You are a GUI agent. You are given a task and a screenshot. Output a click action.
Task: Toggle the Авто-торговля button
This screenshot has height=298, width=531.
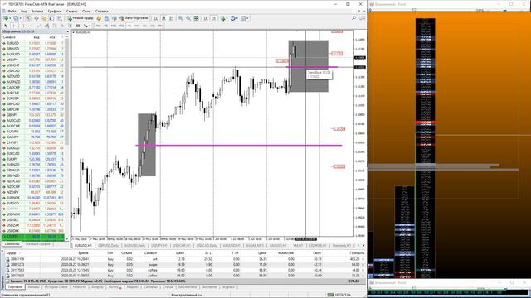[134, 18]
